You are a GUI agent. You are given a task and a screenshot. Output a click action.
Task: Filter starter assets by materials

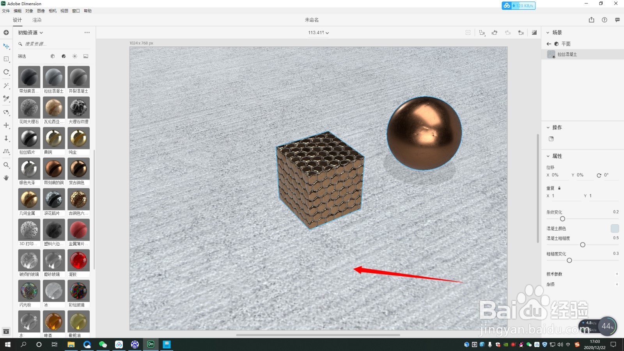pos(64,56)
